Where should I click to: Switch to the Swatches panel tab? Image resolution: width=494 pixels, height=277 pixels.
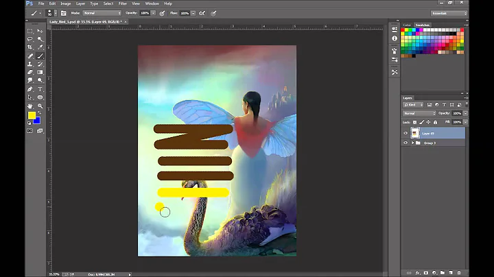click(x=422, y=25)
